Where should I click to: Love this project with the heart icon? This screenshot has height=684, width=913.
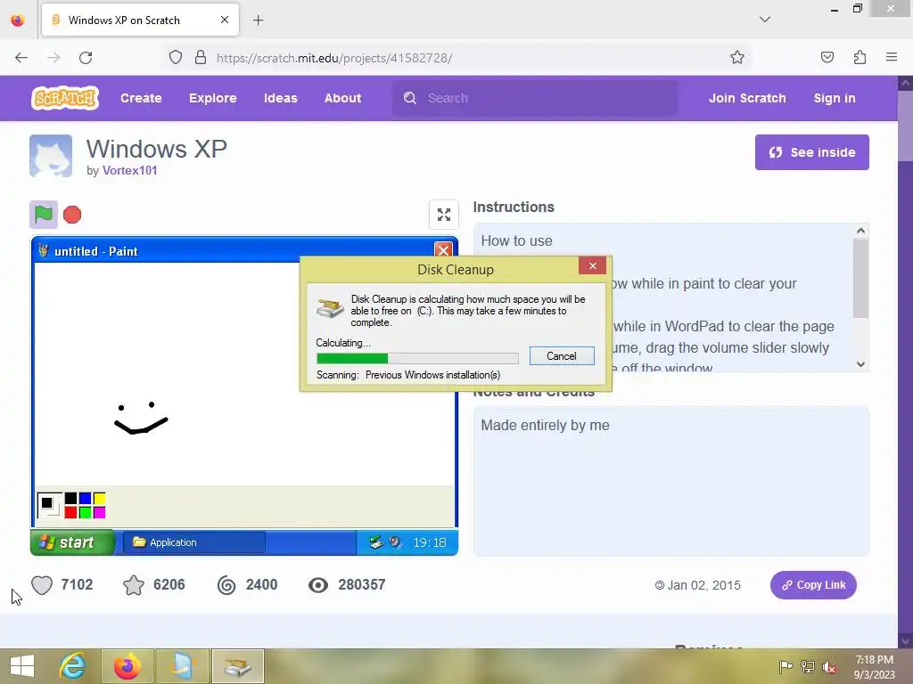pyautogui.click(x=42, y=584)
